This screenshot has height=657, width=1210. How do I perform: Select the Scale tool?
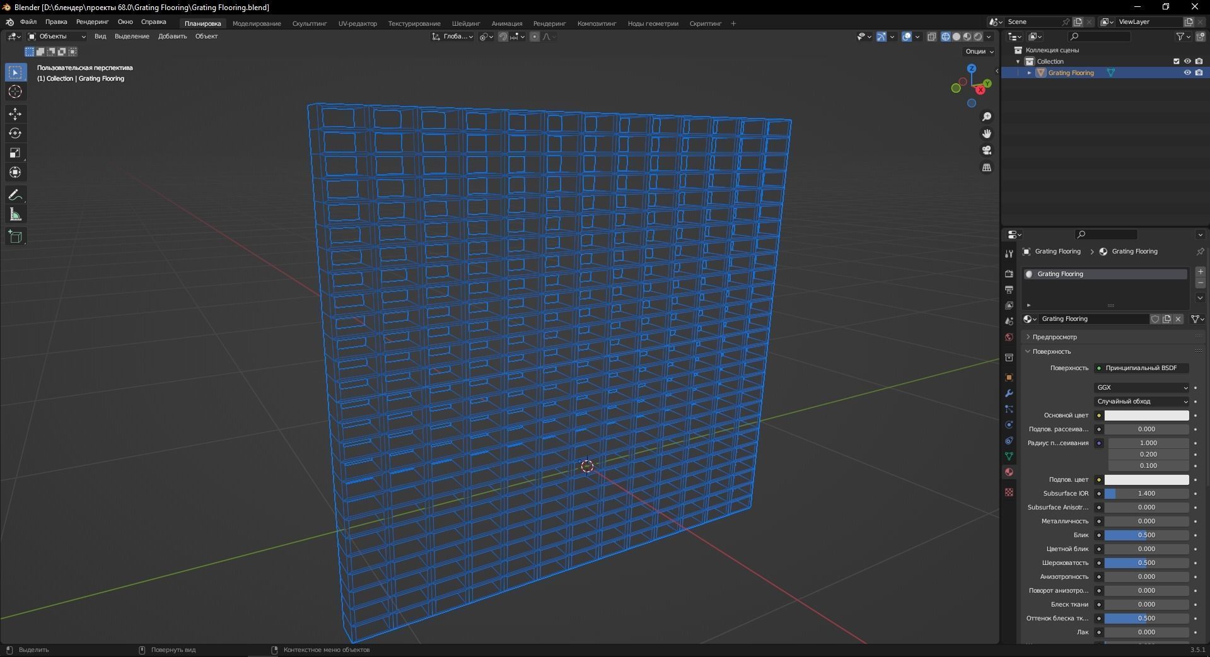(15, 153)
